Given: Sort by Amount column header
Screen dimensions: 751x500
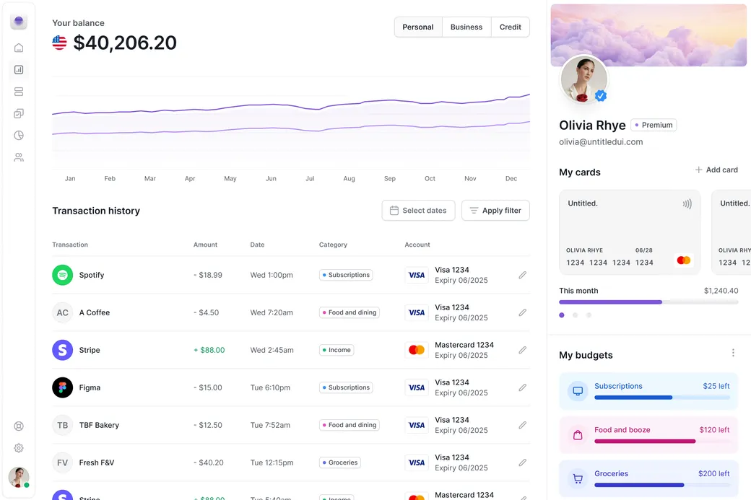Looking at the screenshot, I should tap(205, 245).
